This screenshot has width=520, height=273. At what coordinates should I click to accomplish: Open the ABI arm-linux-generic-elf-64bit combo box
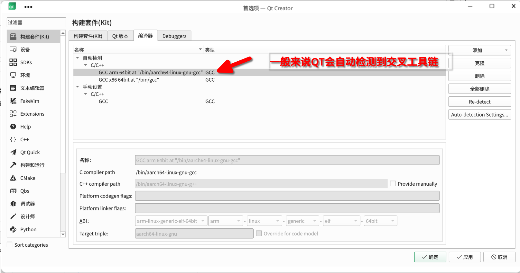(171, 221)
